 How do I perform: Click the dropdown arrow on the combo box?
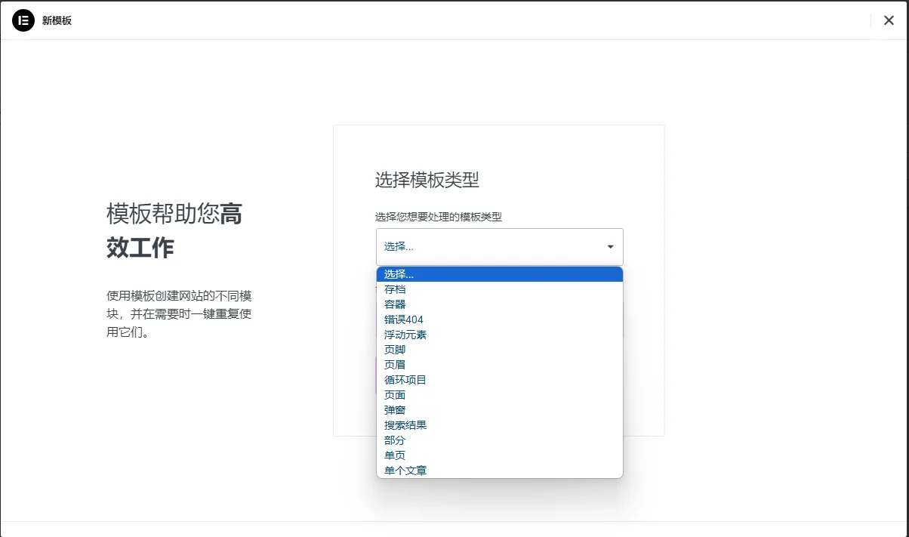point(609,246)
